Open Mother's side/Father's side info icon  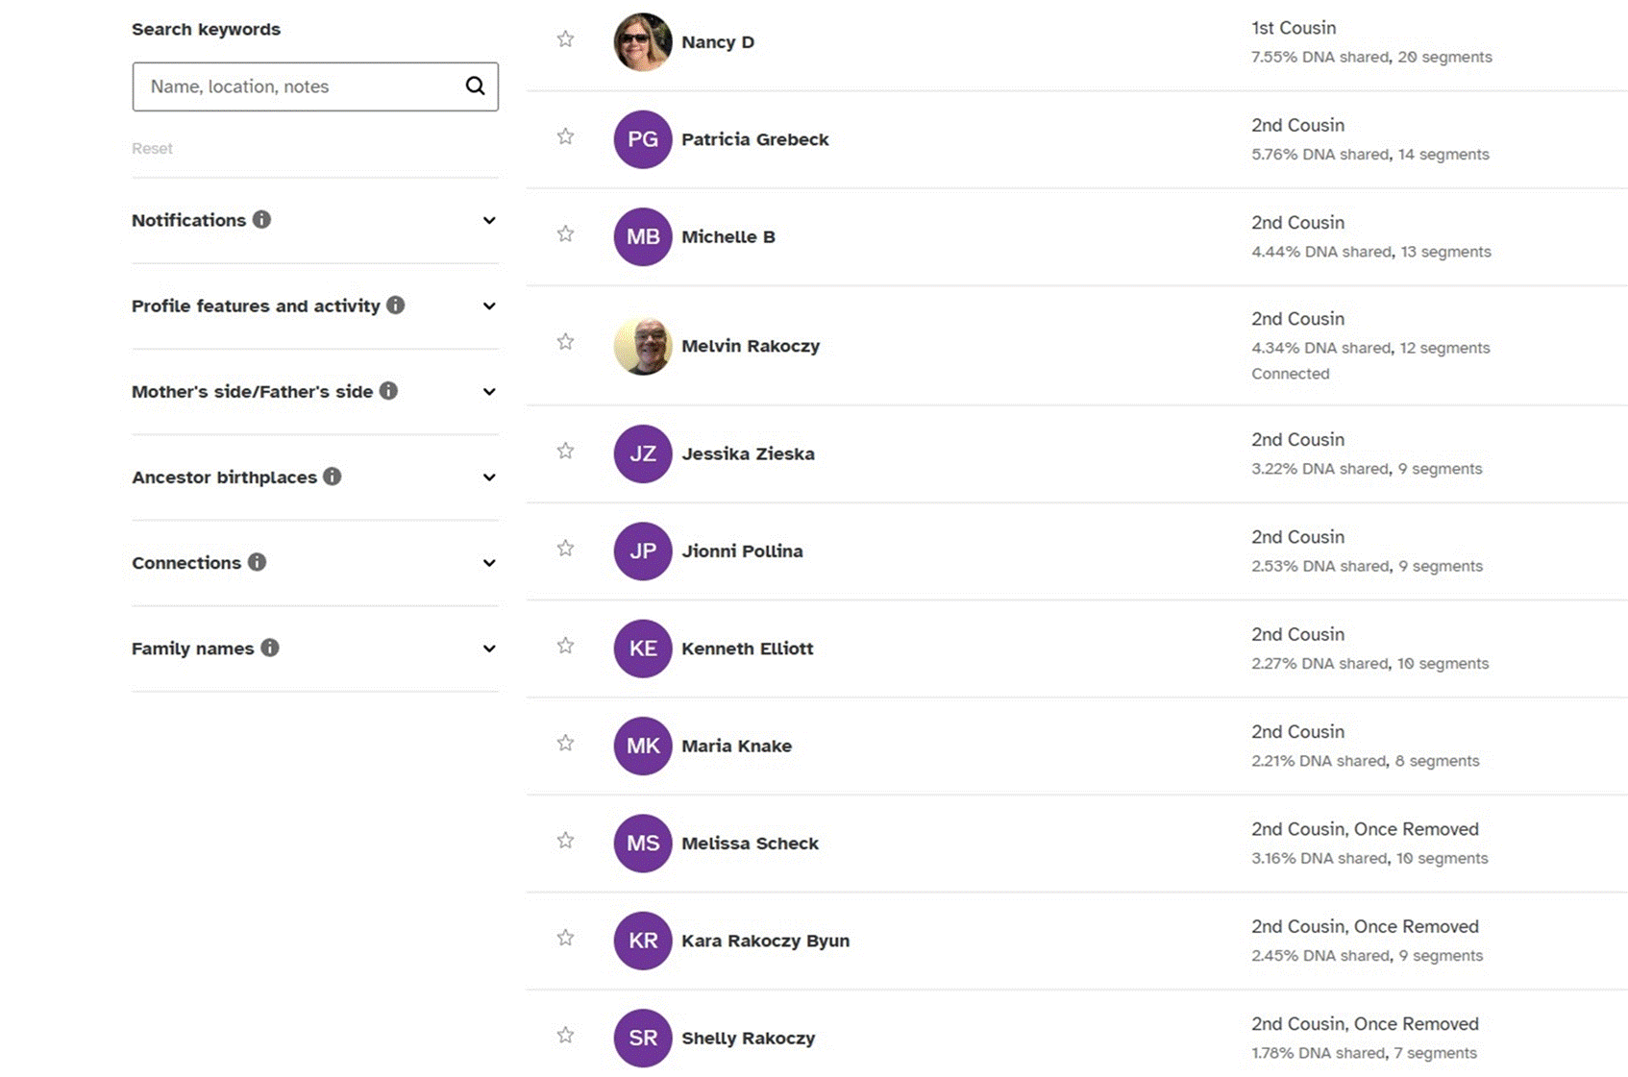[388, 391]
